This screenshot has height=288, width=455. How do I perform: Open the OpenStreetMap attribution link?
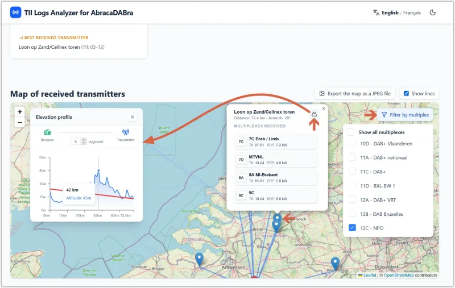coord(399,276)
